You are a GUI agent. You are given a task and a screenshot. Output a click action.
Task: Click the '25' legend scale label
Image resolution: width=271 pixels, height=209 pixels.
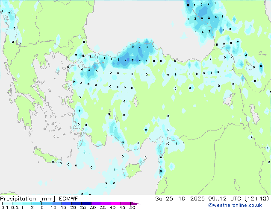[83, 207]
